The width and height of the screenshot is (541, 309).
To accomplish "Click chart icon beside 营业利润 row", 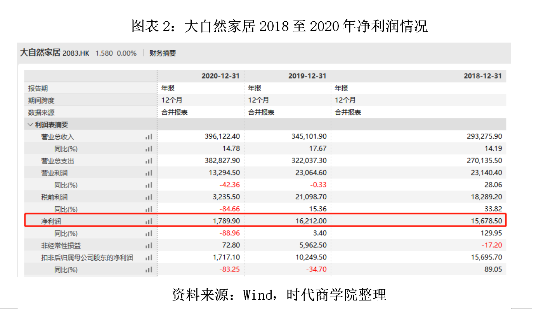I will click(x=149, y=173).
